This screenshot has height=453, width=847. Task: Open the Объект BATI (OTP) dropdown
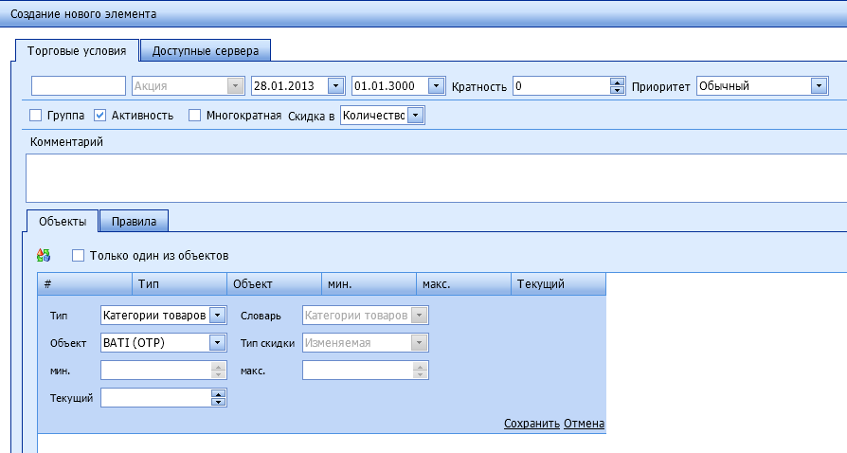click(217, 343)
